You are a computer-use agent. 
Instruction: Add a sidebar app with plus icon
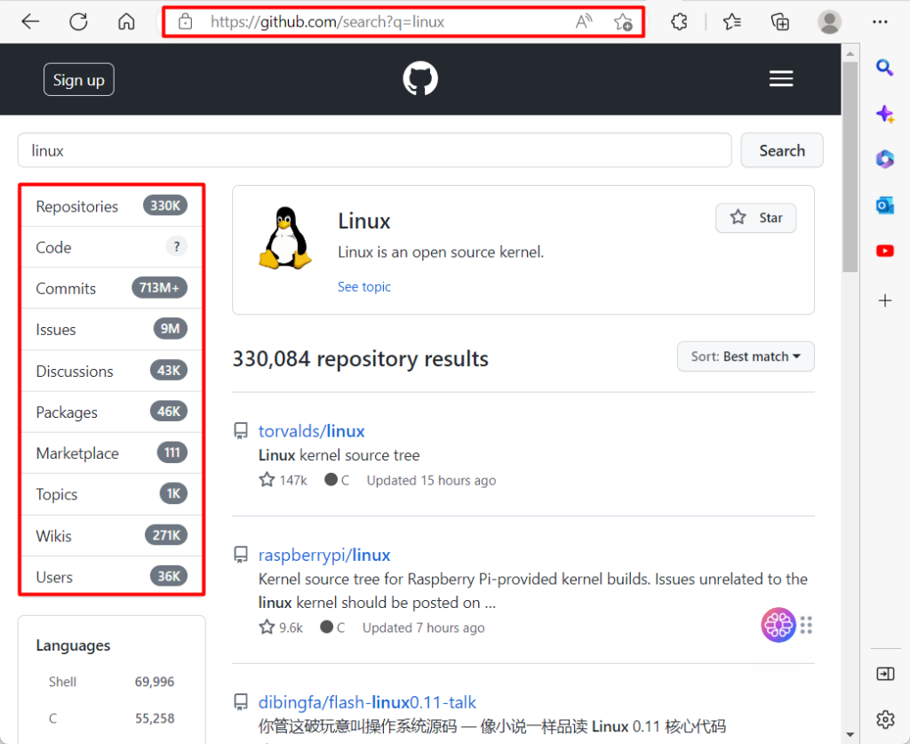coord(884,300)
